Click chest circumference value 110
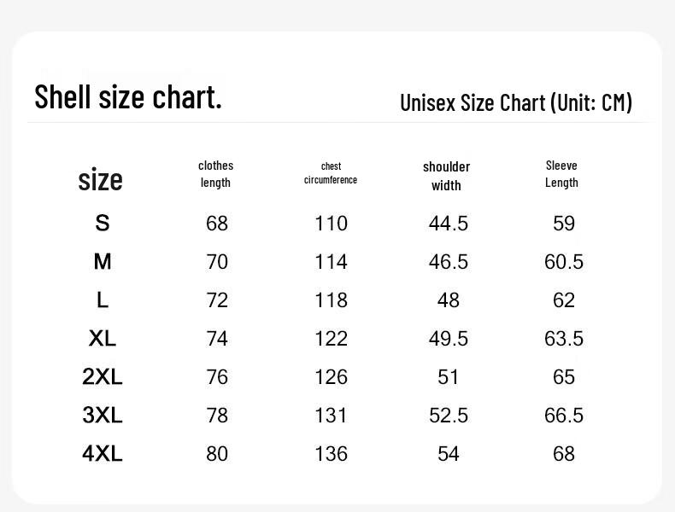Screen dimensions: 675x512 coord(331,224)
